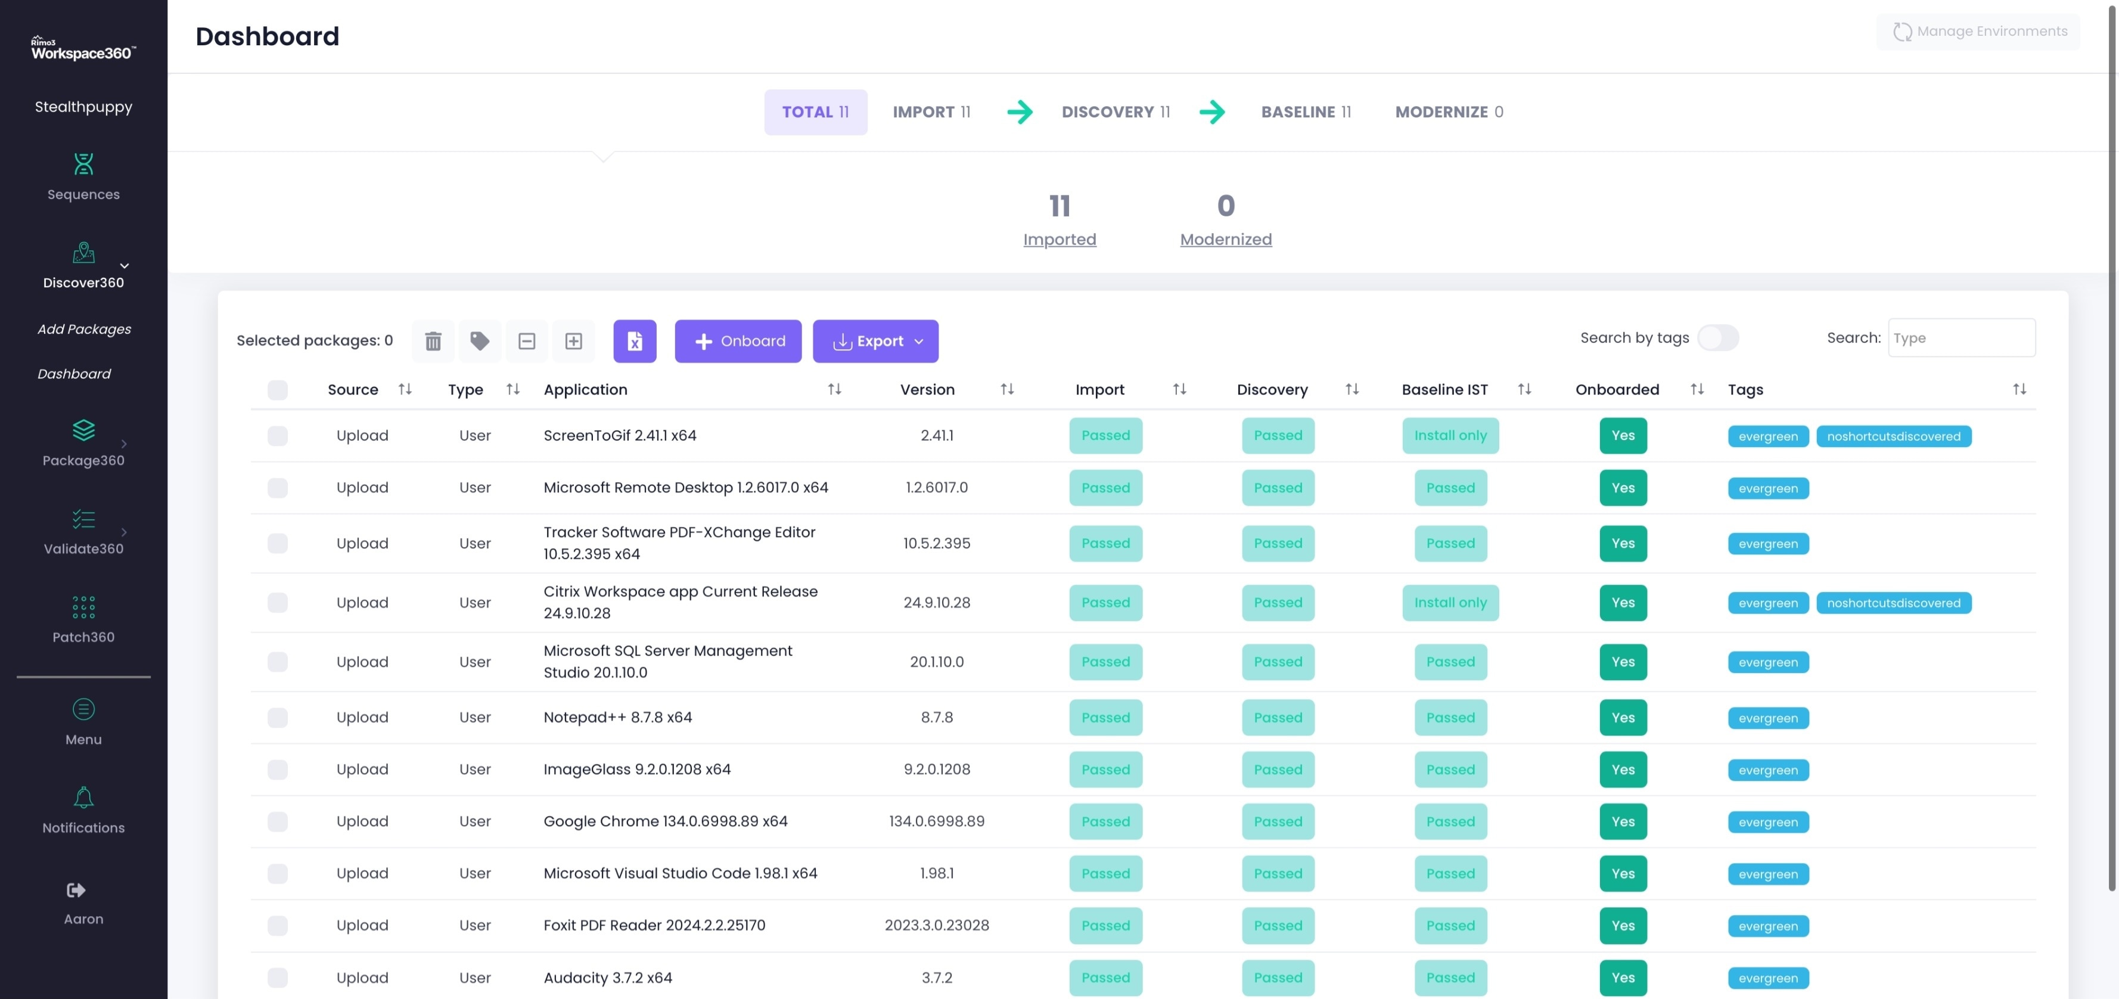Click the delete trash icon
This screenshot has width=2119, height=999.
coord(433,341)
